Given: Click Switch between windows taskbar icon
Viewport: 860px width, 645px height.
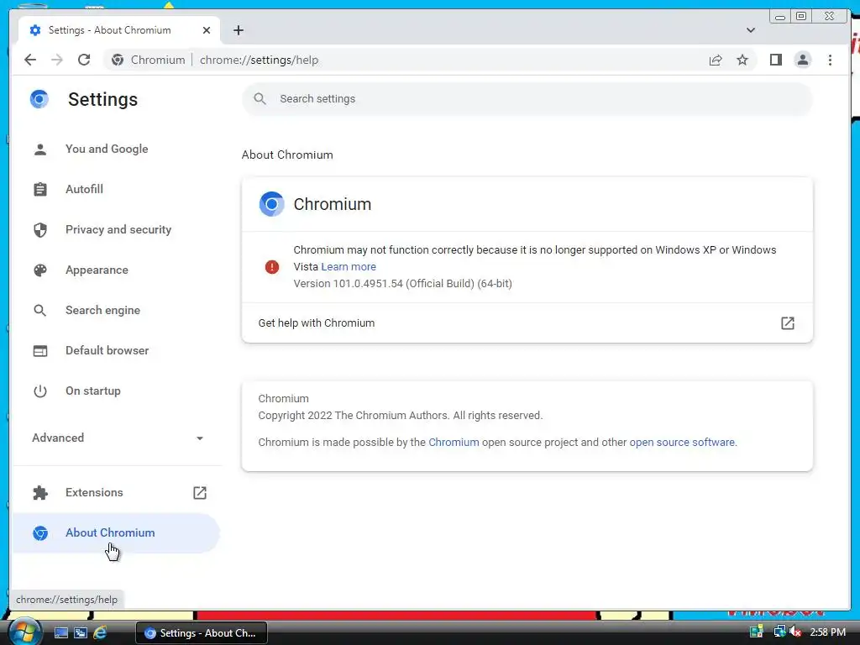Looking at the screenshot, I should (x=81, y=633).
